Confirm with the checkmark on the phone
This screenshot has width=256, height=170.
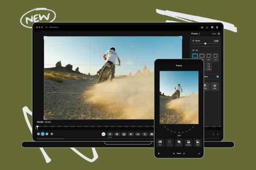[x=199, y=153]
